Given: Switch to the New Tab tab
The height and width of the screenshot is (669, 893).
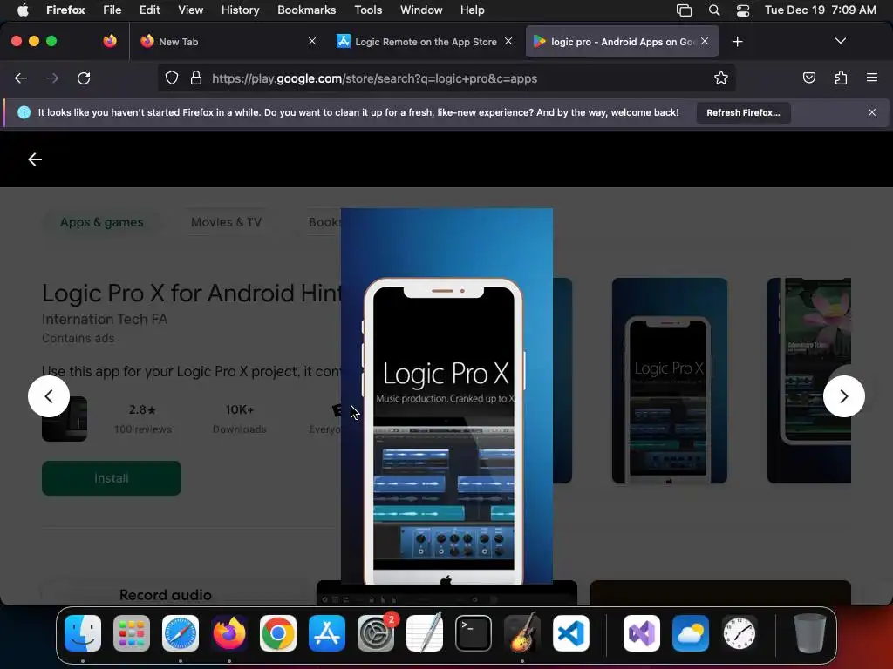Looking at the screenshot, I should [x=228, y=42].
